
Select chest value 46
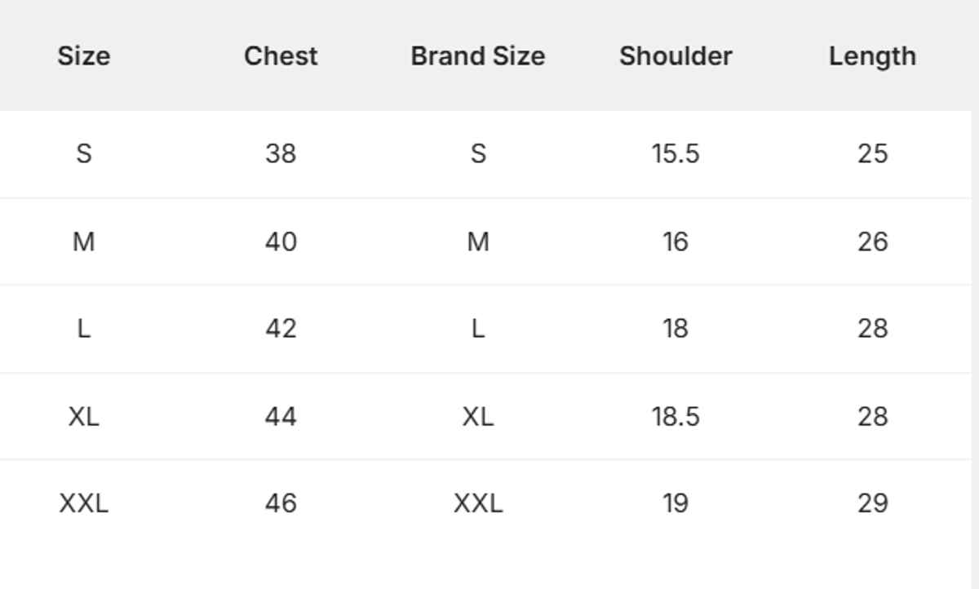pos(281,503)
